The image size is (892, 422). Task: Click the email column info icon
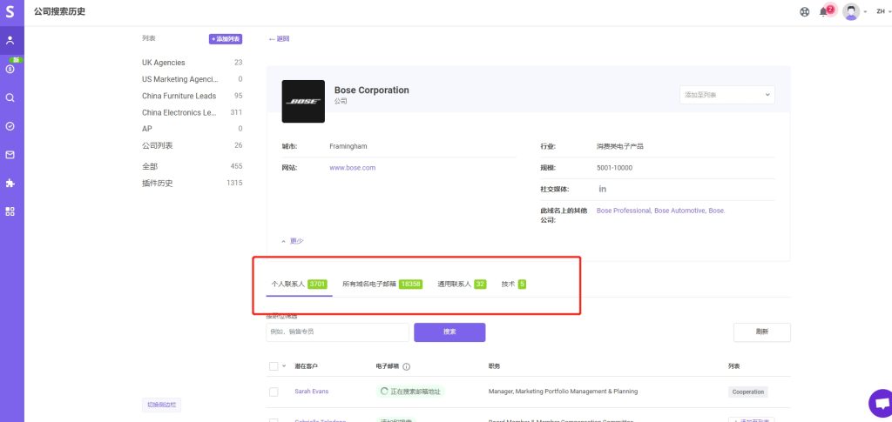[x=406, y=366]
